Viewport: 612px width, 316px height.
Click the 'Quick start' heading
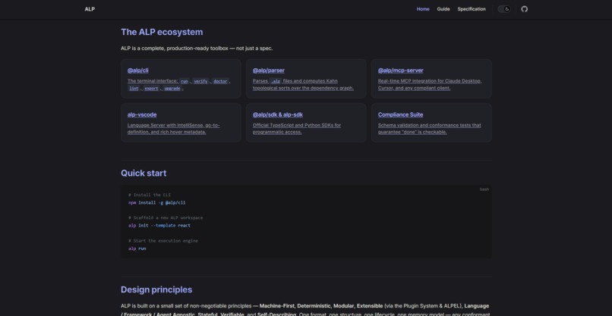144,173
